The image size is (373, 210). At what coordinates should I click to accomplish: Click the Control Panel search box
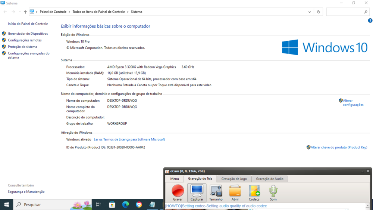coord(345,12)
